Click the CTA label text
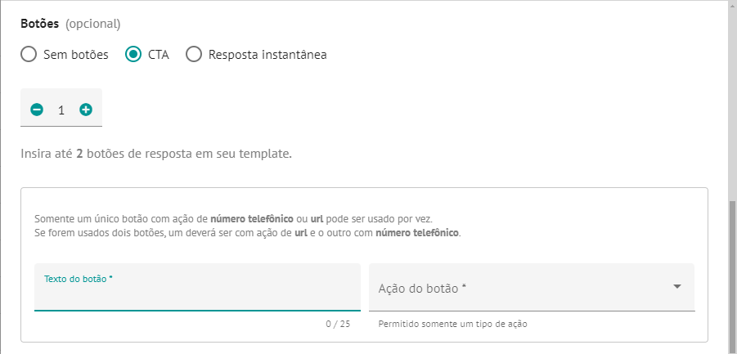 (x=159, y=55)
